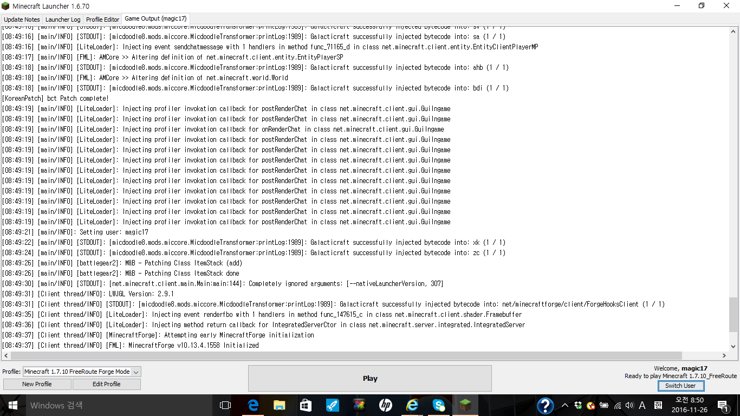The image size is (740, 416).
Task: Click the log's scroll-down arrow
Action: point(733,346)
